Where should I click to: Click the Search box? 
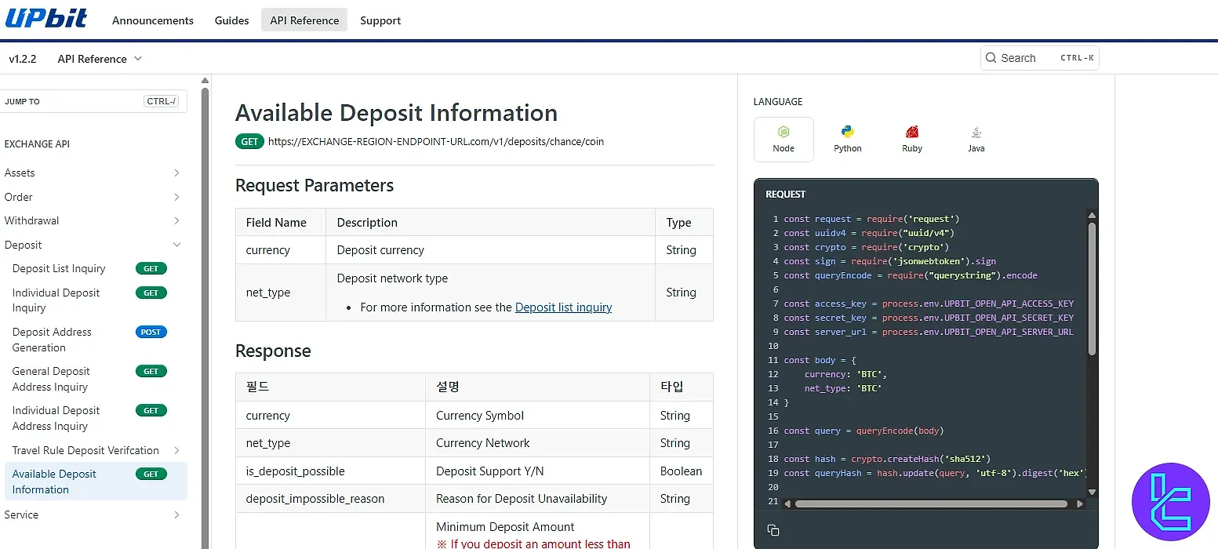1039,58
